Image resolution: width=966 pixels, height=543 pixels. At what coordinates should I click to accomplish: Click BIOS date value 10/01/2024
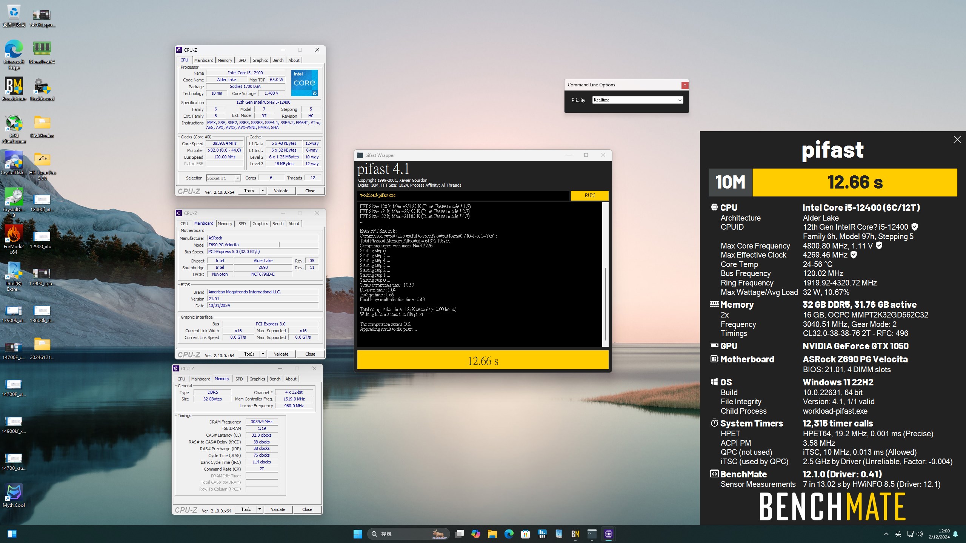pyautogui.click(x=263, y=306)
